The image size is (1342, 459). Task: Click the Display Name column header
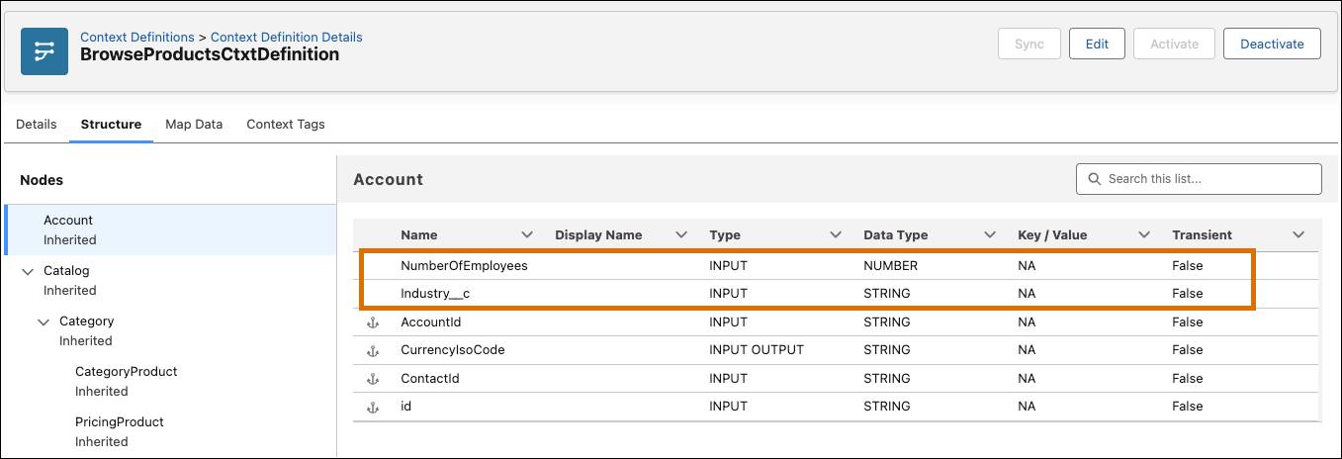598,235
